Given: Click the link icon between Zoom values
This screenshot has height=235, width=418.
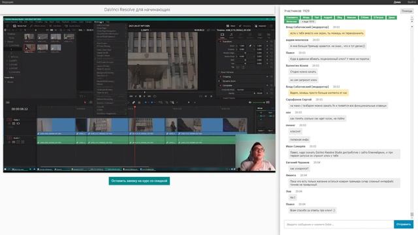Looking at the screenshot, I should pyautogui.click(x=250, y=46).
